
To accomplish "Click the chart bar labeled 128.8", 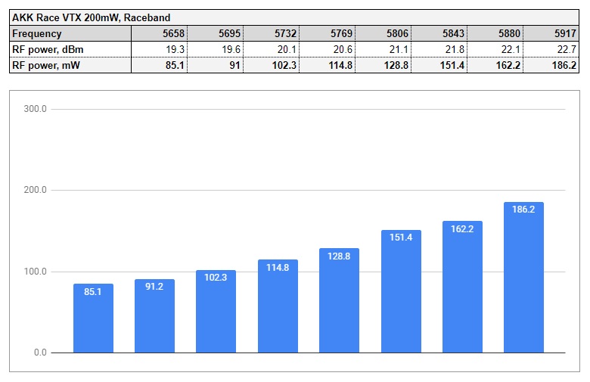I will pos(339,301).
